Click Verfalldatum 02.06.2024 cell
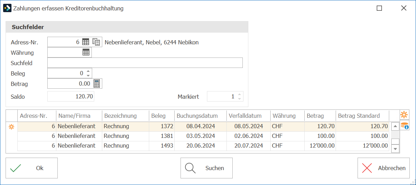 click(249, 136)
